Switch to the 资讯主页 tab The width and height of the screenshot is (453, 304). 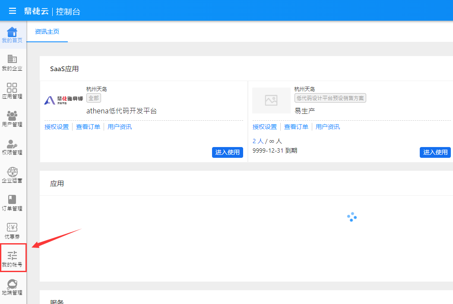[x=47, y=31]
